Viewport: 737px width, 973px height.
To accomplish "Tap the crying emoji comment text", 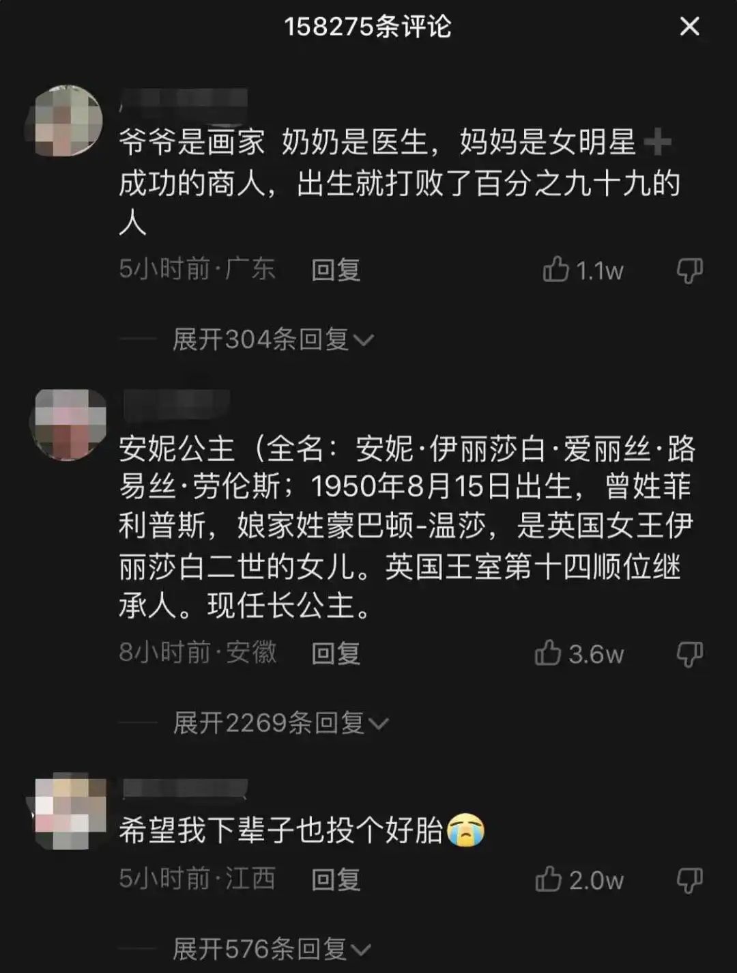I will tap(302, 830).
